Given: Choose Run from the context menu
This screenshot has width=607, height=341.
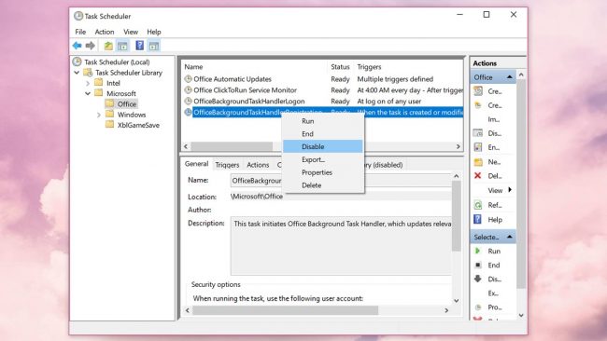Looking at the screenshot, I should pos(323,121).
